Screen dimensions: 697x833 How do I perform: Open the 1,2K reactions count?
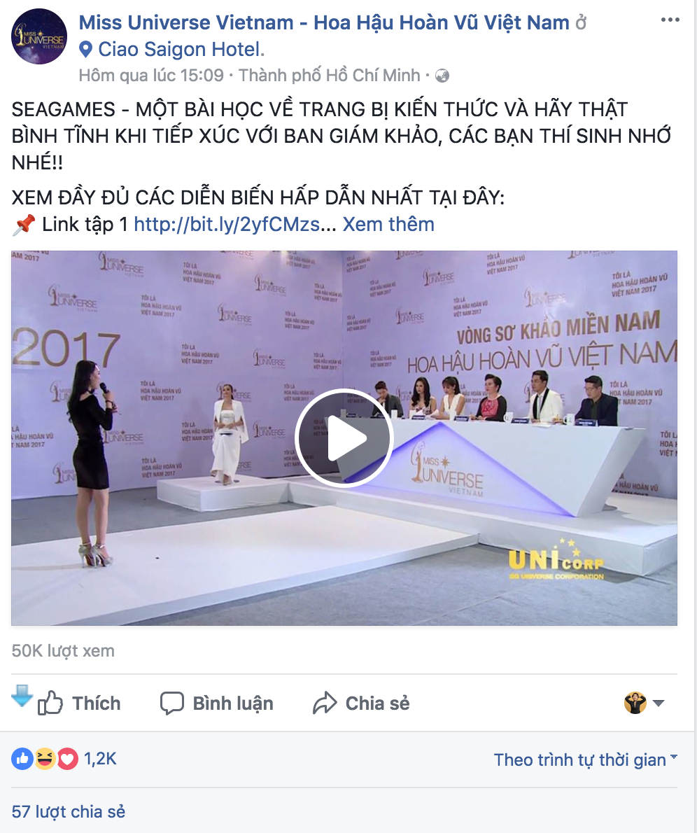[x=100, y=759]
